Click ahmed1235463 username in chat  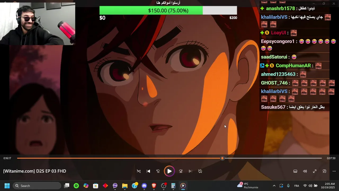coord(278,74)
